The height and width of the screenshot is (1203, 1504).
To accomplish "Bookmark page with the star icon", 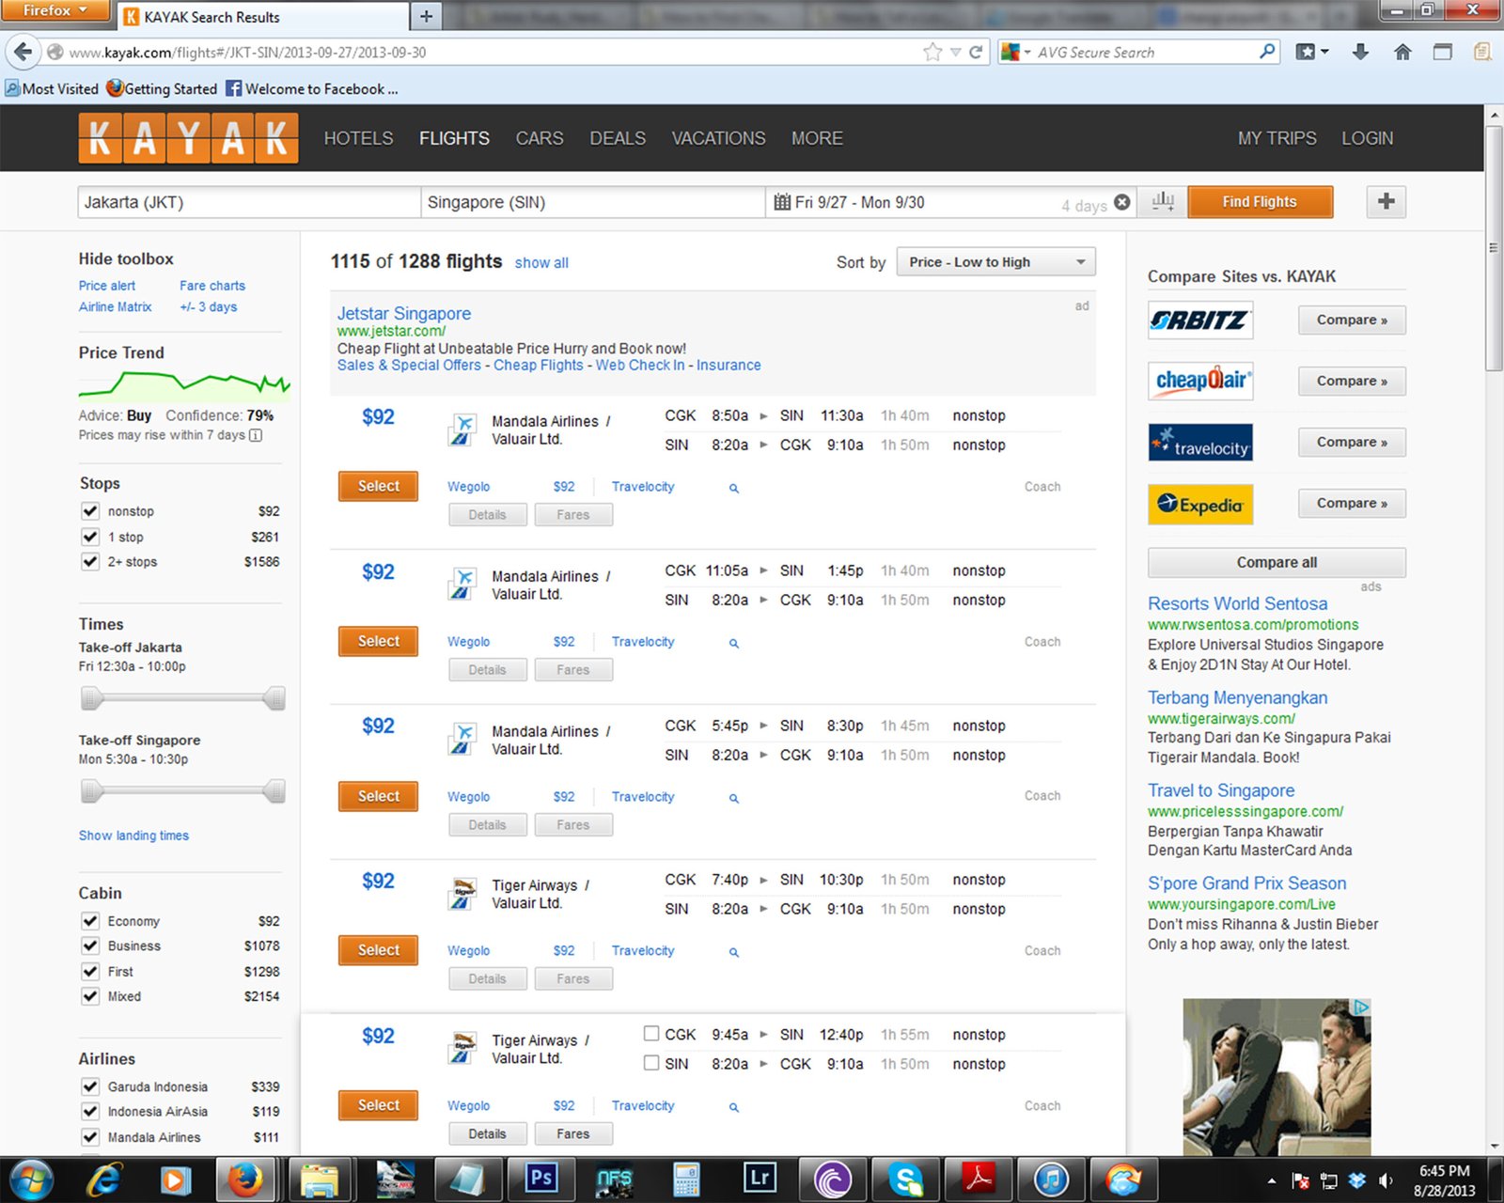I will [x=932, y=53].
